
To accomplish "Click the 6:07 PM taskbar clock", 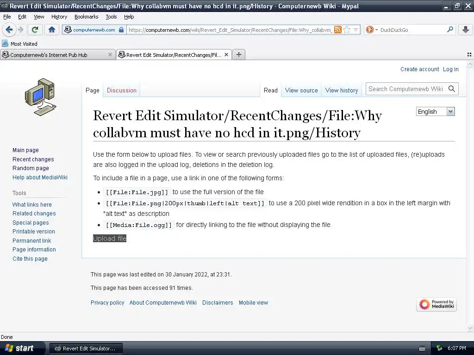I will (x=456, y=348).
